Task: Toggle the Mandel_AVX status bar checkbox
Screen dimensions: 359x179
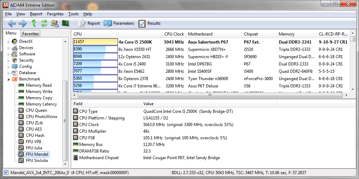Action: tap(6, 173)
